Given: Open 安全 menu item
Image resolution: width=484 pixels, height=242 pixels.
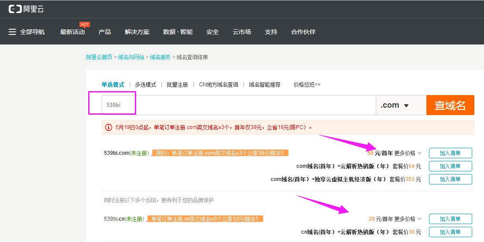Looking at the screenshot, I should click(x=213, y=32).
